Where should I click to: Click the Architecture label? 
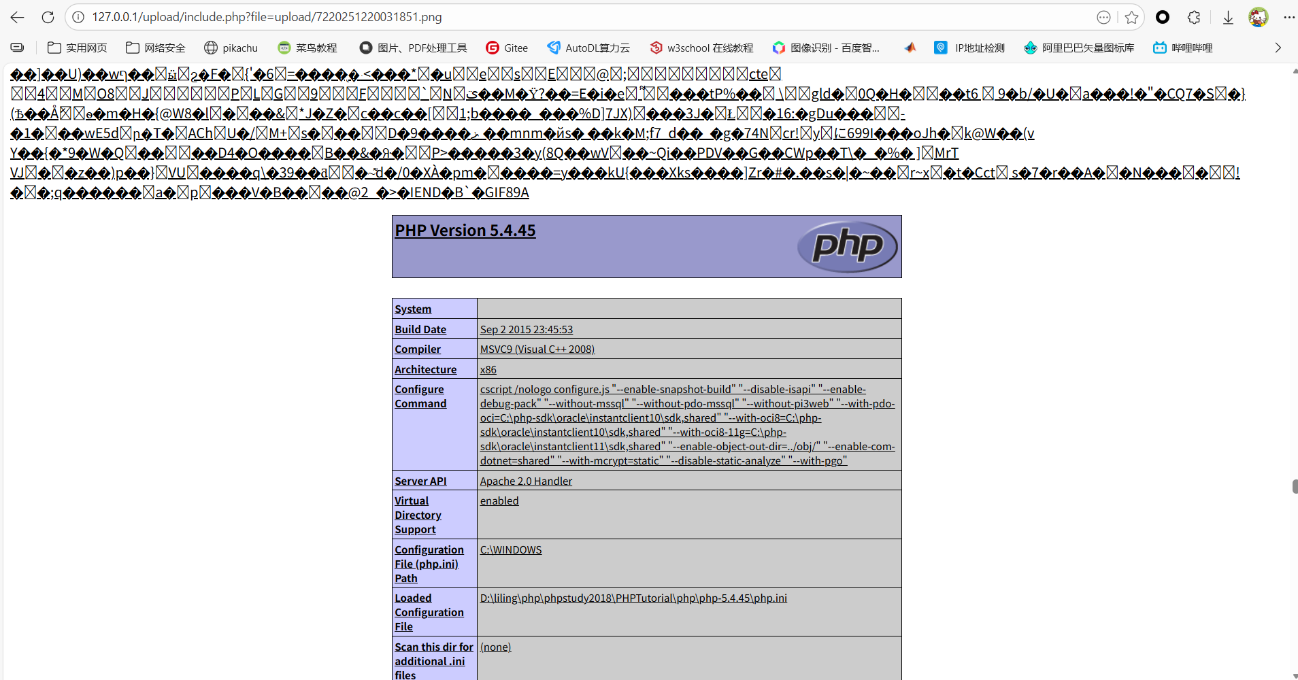(426, 369)
